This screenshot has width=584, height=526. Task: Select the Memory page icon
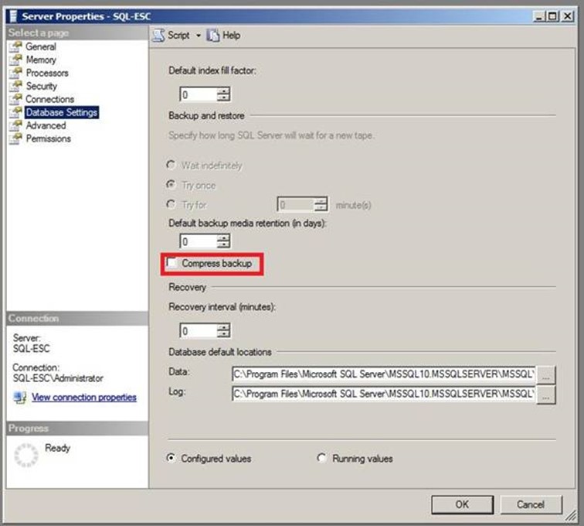pyautogui.click(x=15, y=60)
